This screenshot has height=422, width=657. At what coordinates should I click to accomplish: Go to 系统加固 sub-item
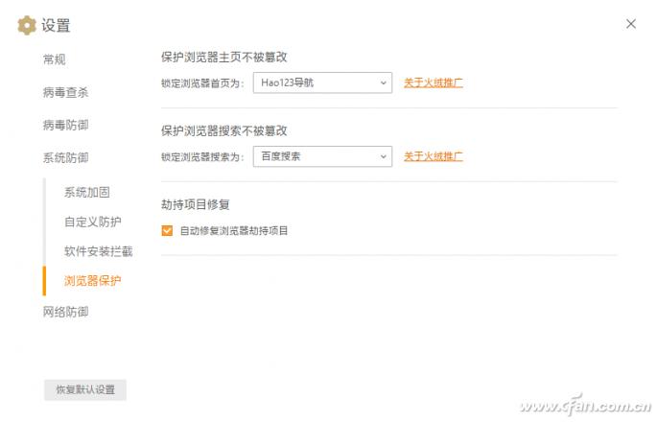[87, 192]
